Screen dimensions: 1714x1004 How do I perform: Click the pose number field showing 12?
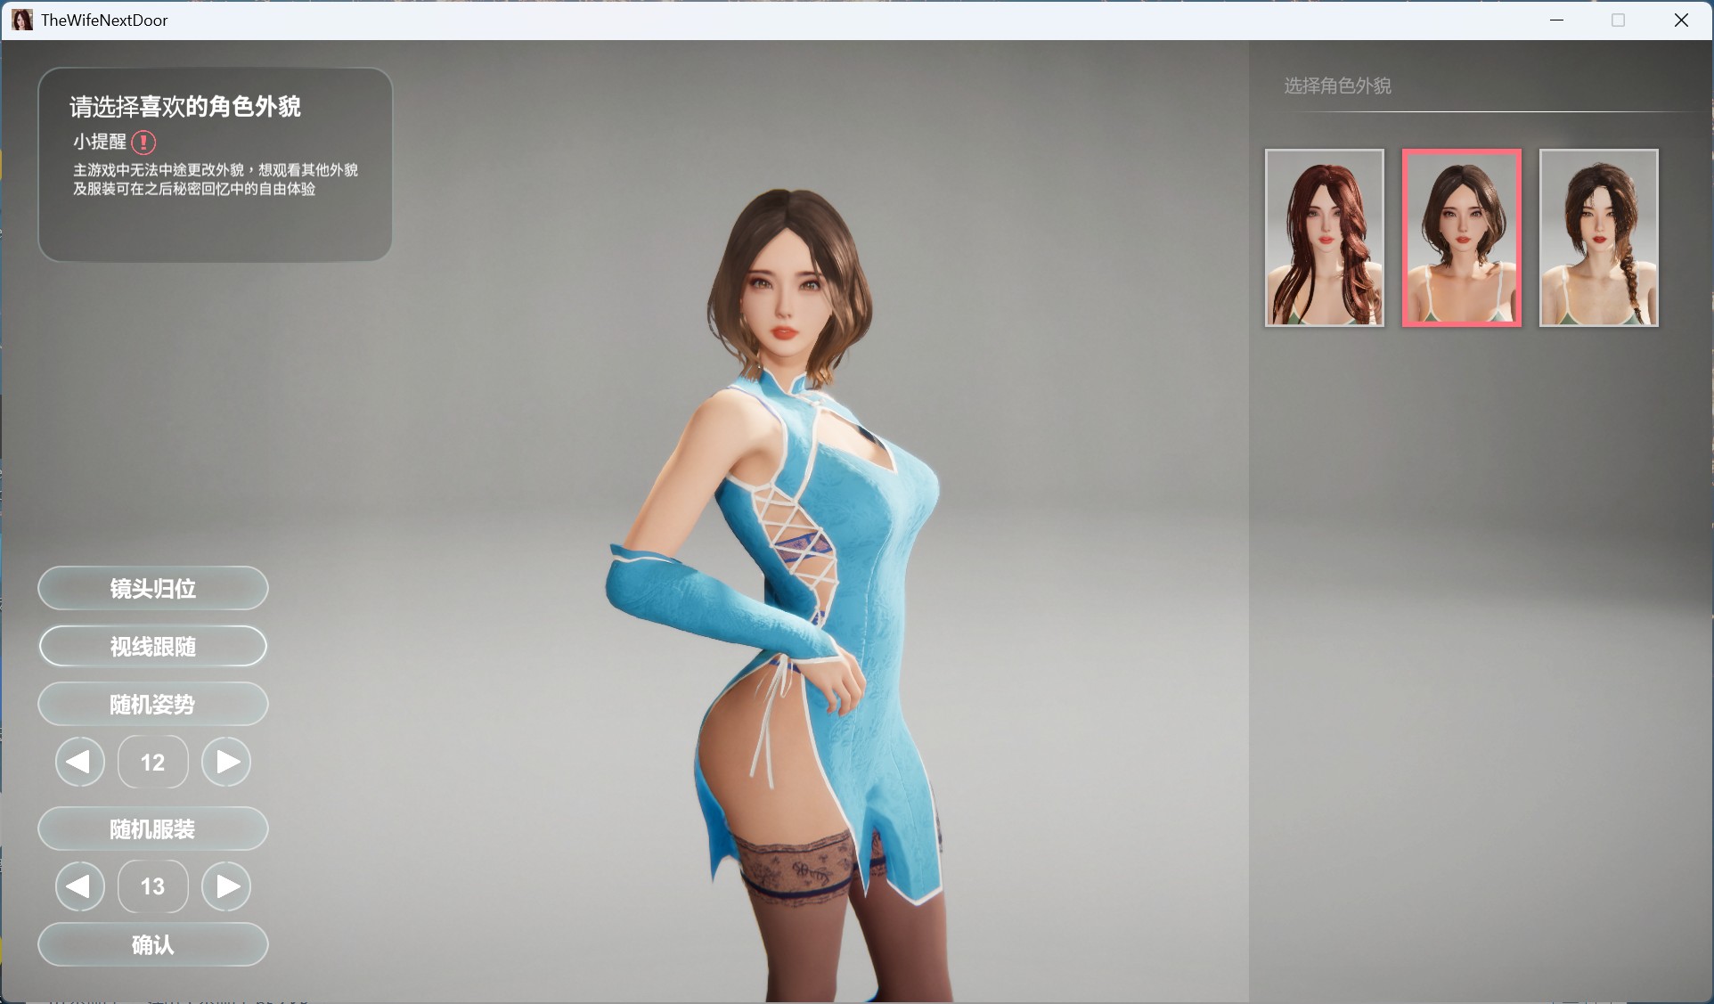(152, 762)
